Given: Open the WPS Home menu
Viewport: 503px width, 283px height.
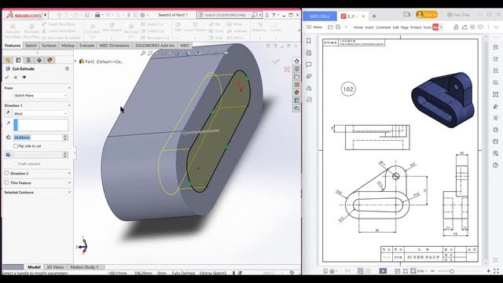Looking at the screenshot, I should pyautogui.click(x=358, y=28).
